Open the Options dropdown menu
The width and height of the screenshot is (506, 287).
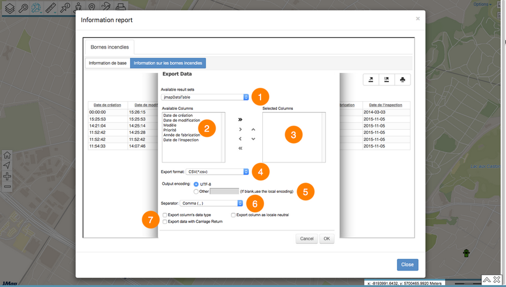483,4
